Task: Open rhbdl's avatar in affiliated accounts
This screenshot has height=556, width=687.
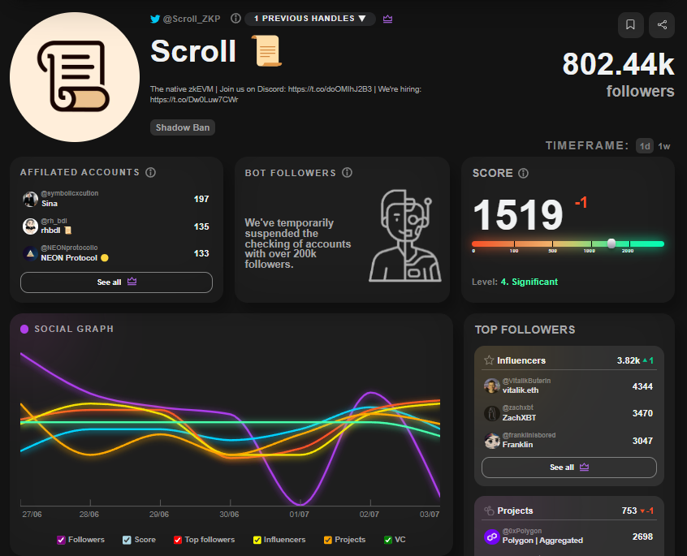Action: point(30,226)
